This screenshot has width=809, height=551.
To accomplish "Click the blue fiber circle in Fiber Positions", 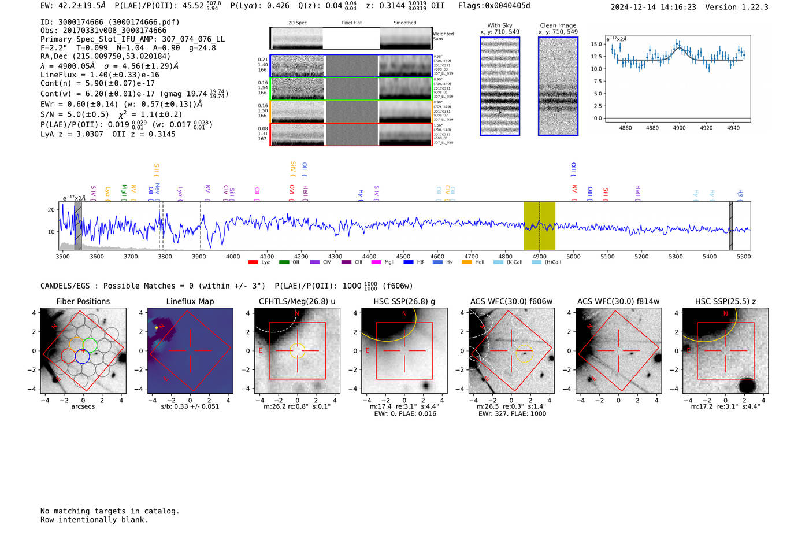I will click(x=83, y=356).
